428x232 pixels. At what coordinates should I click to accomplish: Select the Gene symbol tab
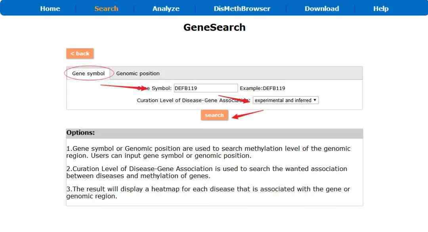pyautogui.click(x=88, y=73)
